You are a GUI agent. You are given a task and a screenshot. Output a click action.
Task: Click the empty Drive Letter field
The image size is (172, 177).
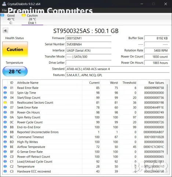point(89,63)
